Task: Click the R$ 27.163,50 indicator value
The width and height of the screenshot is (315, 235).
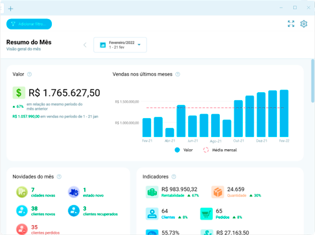Action: point(232,233)
